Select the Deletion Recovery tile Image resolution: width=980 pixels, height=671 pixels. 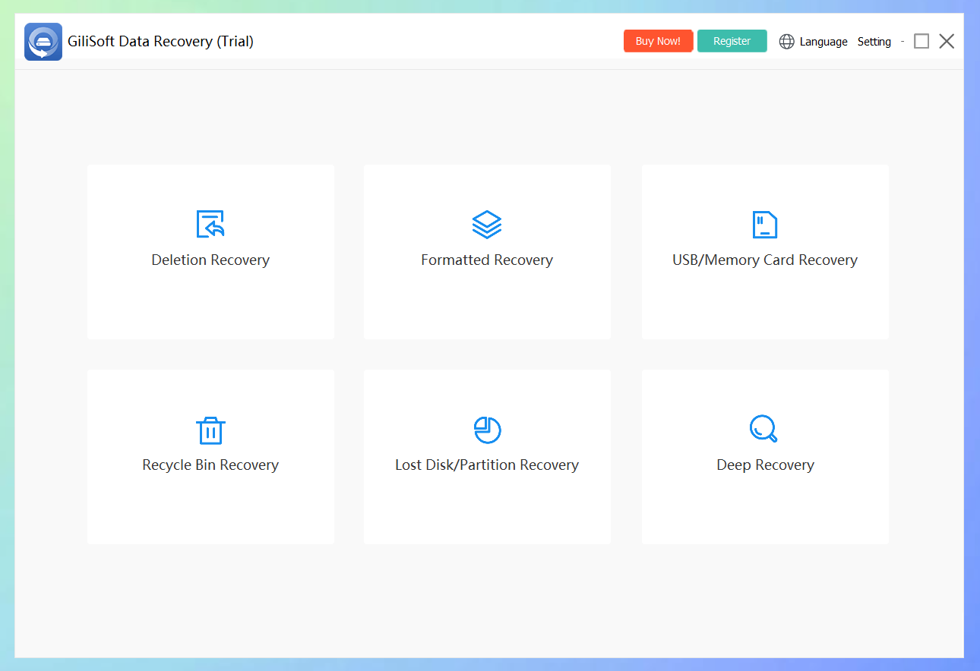(x=210, y=251)
